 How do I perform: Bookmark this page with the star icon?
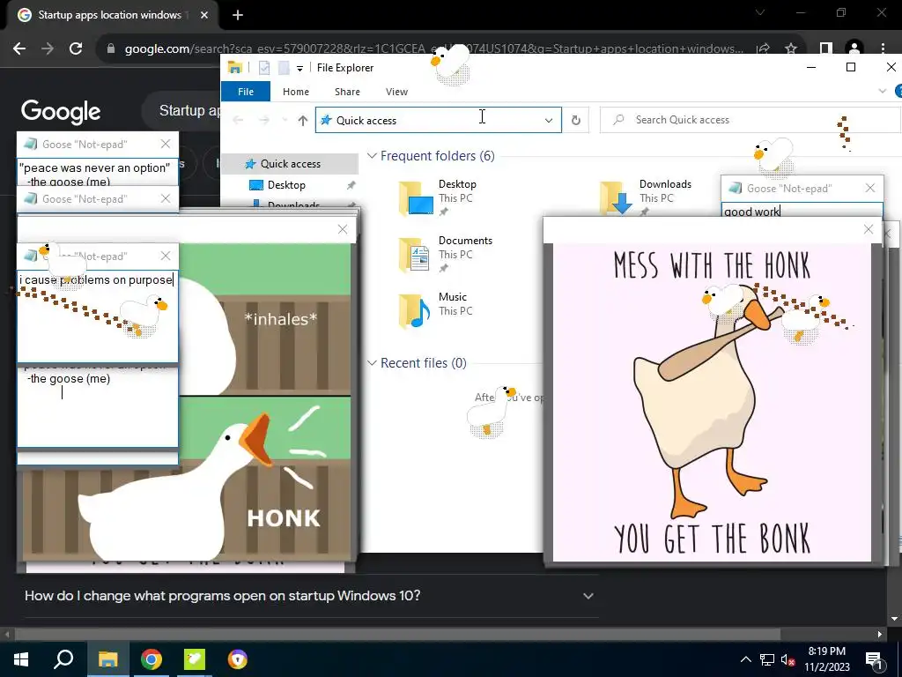click(x=791, y=49)
